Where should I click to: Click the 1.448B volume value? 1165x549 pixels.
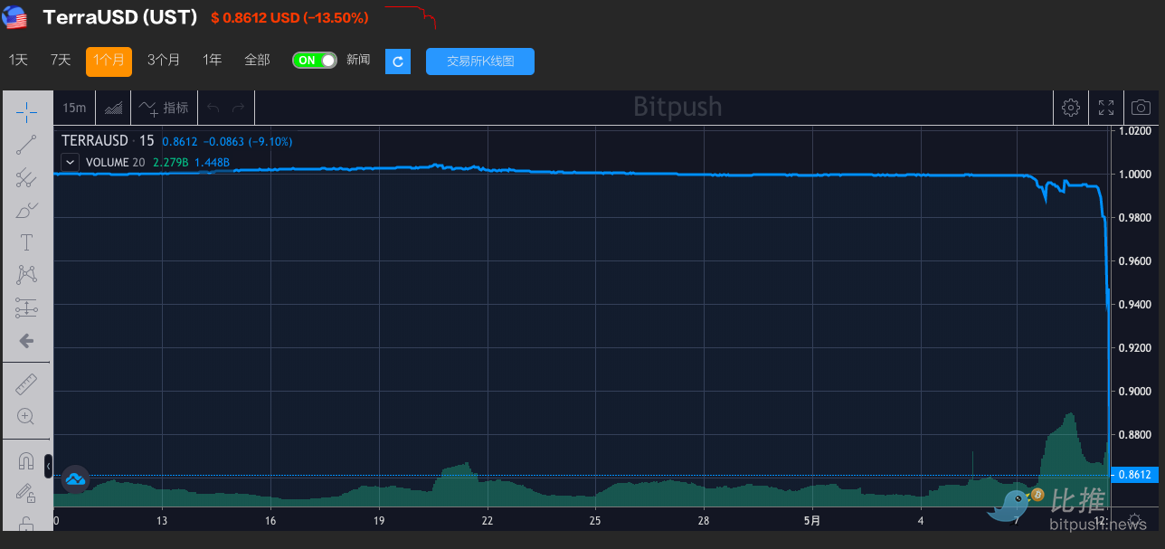point(213,163)
